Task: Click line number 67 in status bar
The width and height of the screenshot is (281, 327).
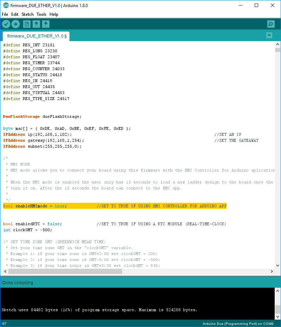Action: pos(4,323)
